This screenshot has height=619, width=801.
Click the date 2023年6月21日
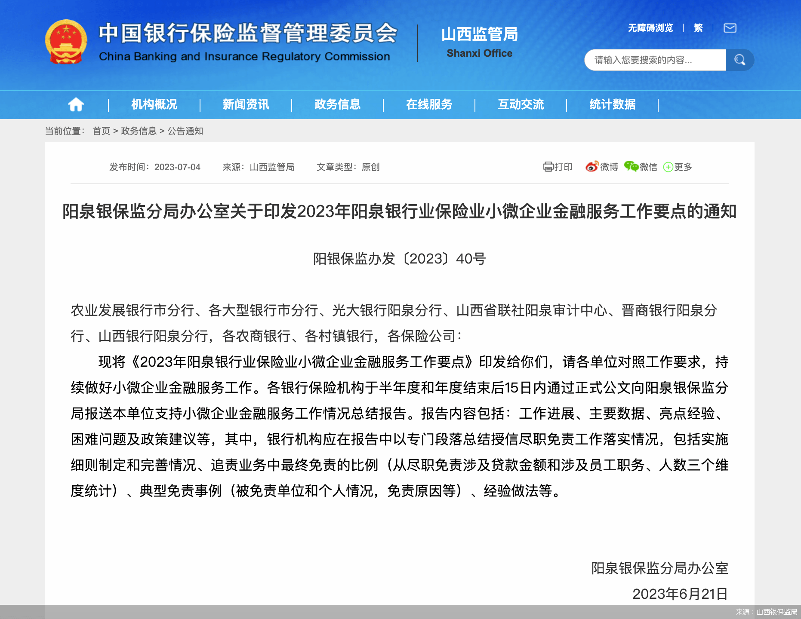[x=680, y=594]
